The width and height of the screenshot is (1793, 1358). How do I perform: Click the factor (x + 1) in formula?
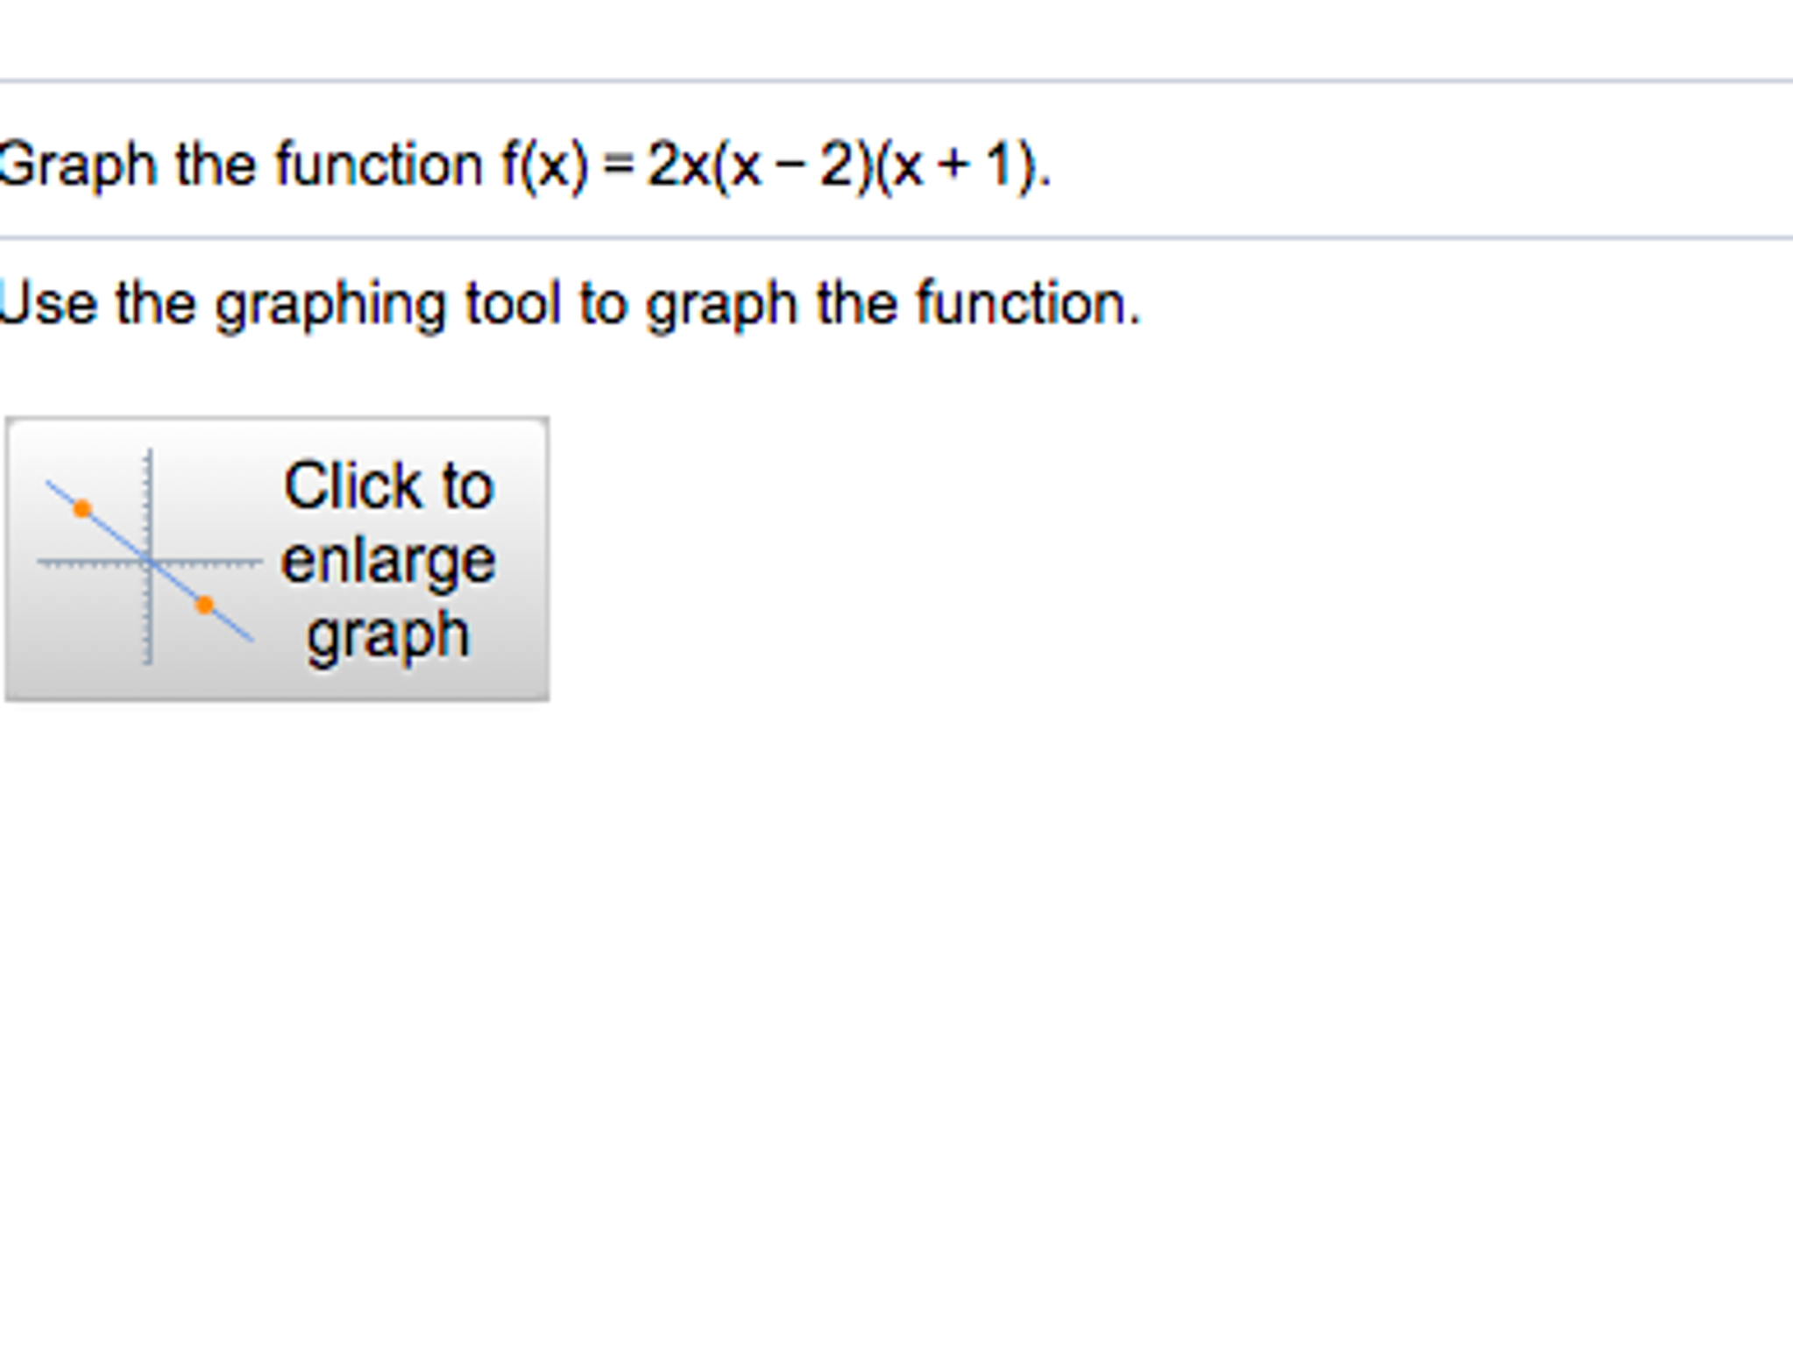(x=955, y=165)
